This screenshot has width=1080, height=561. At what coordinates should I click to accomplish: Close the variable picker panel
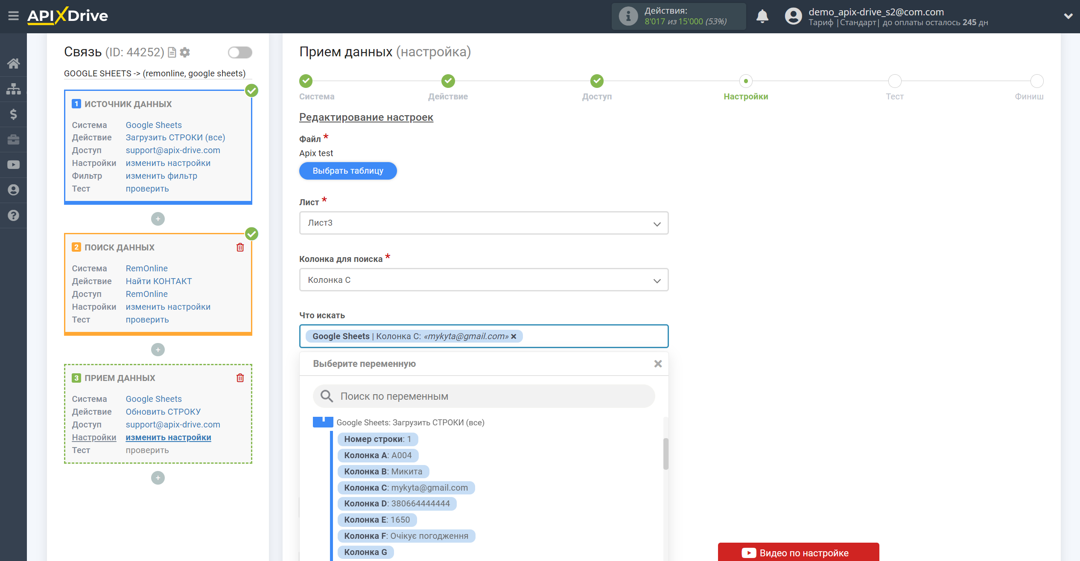pyautogui.click(x=658, y=364)
